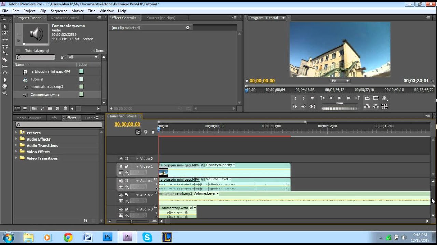Click the shuttle slider in Program monitor

(x=340, y=104)
